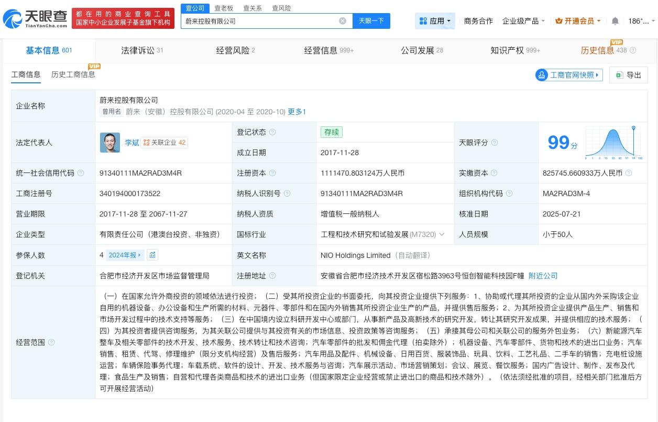Click help icon after the 实缴资本 amount
658x422 pixels.
coord(629,173)
